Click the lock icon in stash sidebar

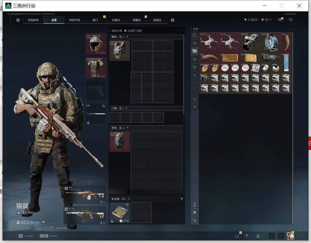pos(195,99)
